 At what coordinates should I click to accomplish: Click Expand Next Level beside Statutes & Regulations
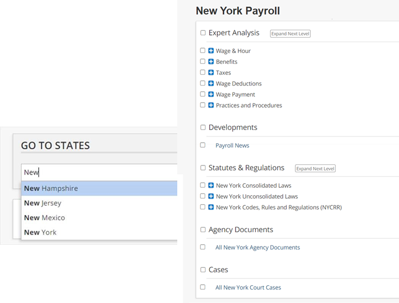(315, 168)
